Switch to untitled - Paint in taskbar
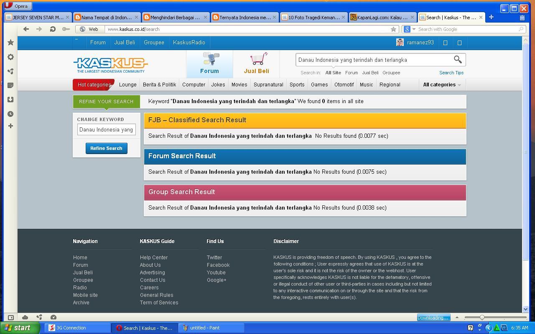Viewport: 535px width, 334px height. click(x=211, y=328)
